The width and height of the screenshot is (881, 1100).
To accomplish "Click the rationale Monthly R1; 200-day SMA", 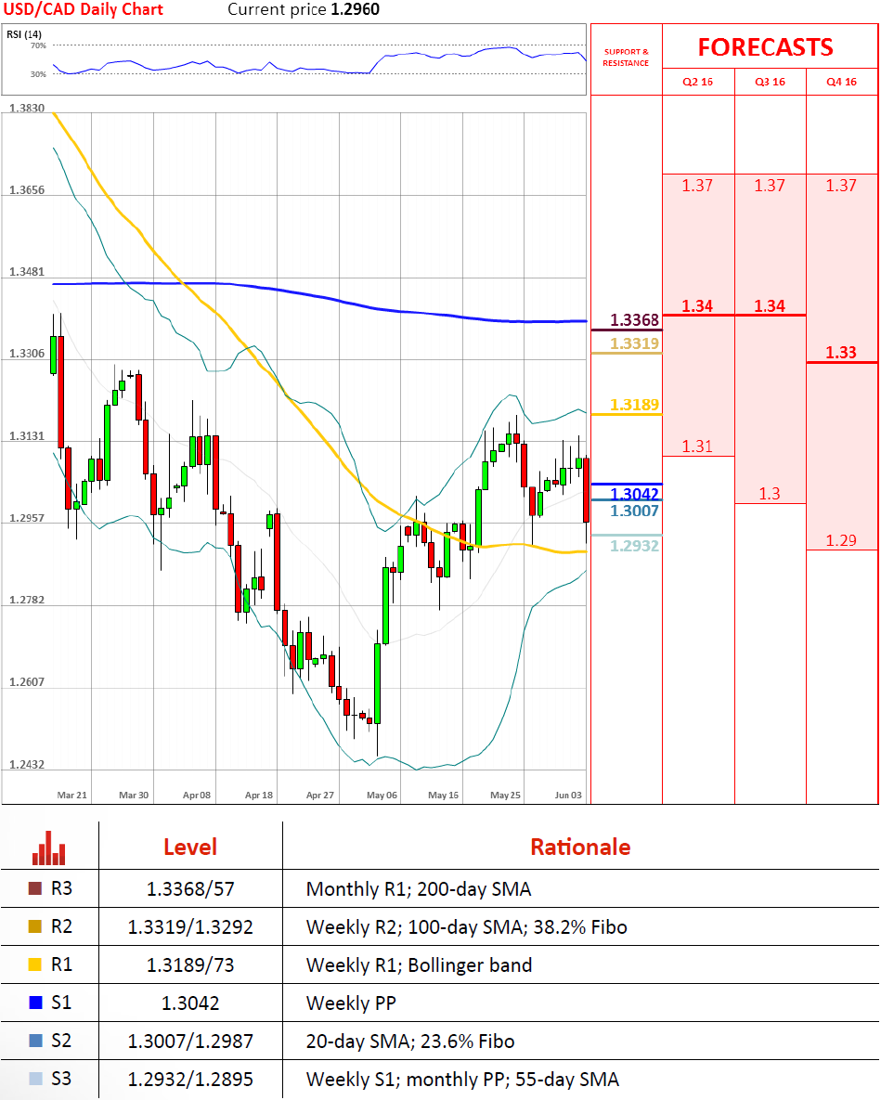I will (419, 889).
